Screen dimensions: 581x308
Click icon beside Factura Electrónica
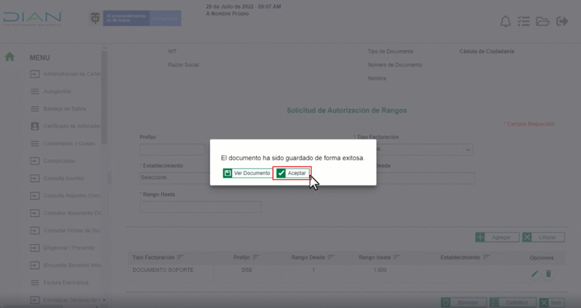(35, 282)
